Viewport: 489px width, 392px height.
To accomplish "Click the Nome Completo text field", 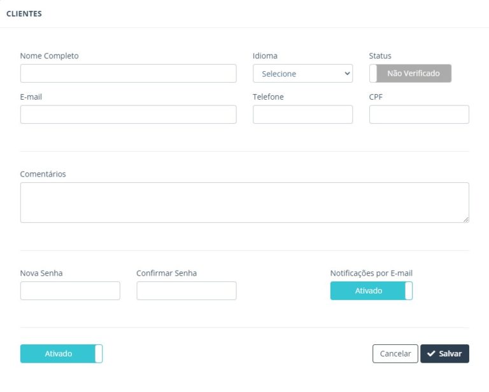I will tap(128, 74).
